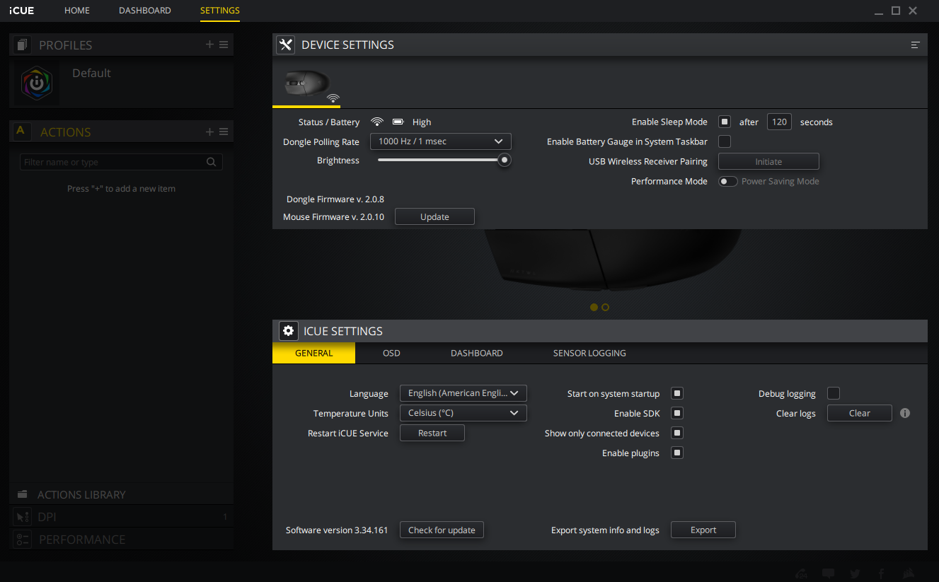Open the Corsair sails logo icon

(910, 574)
